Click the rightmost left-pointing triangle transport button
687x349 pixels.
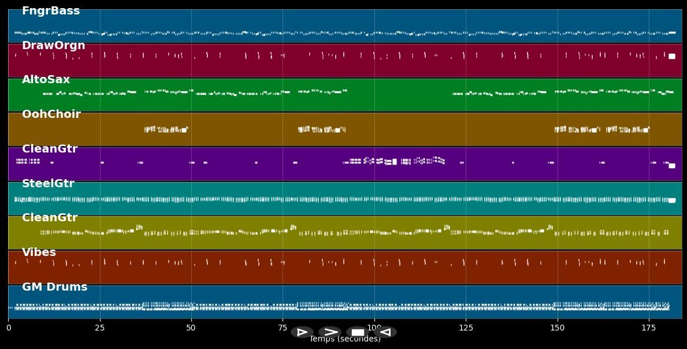tap(385, 332)
